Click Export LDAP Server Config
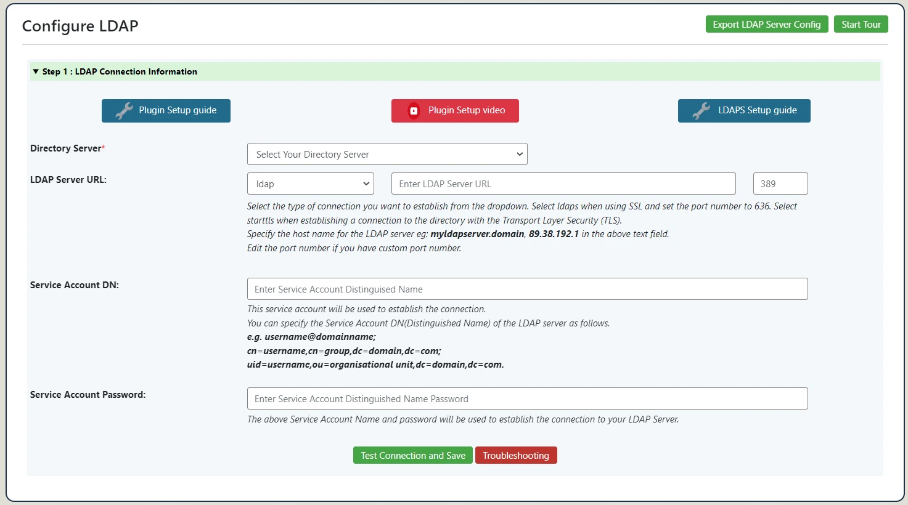Image resolution: width=908 pixels, height=505 pixels. tap(766, 23)
